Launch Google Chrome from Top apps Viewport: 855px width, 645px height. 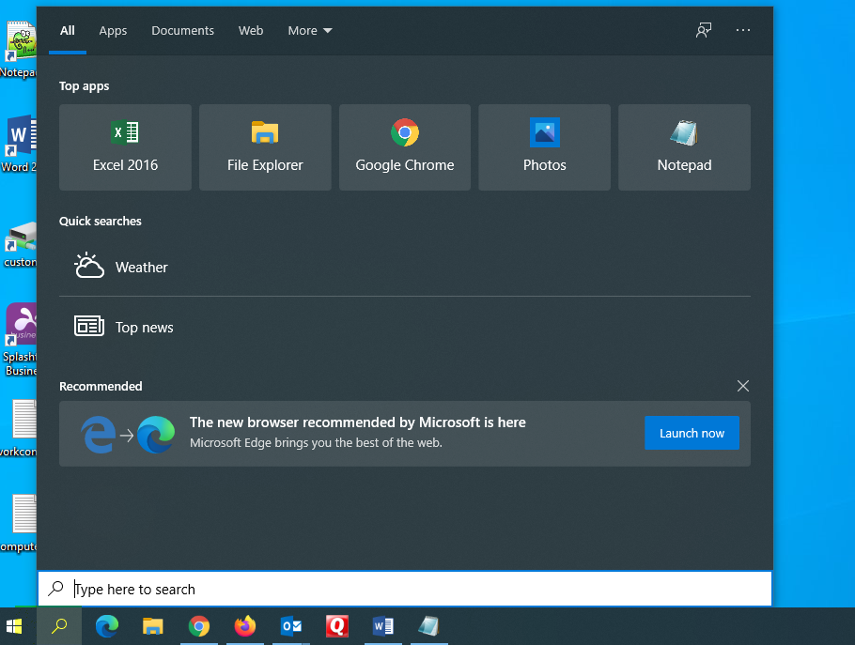(x=405, y=147)
